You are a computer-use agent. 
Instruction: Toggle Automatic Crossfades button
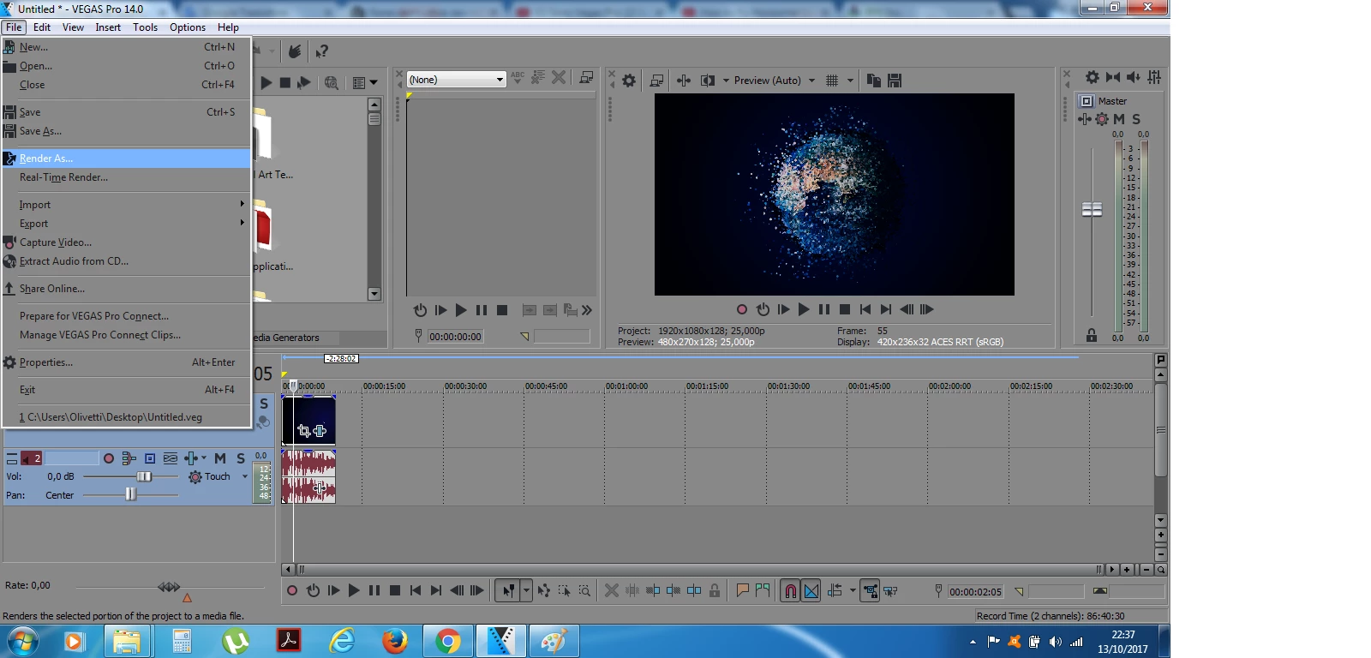coord(811,590)
